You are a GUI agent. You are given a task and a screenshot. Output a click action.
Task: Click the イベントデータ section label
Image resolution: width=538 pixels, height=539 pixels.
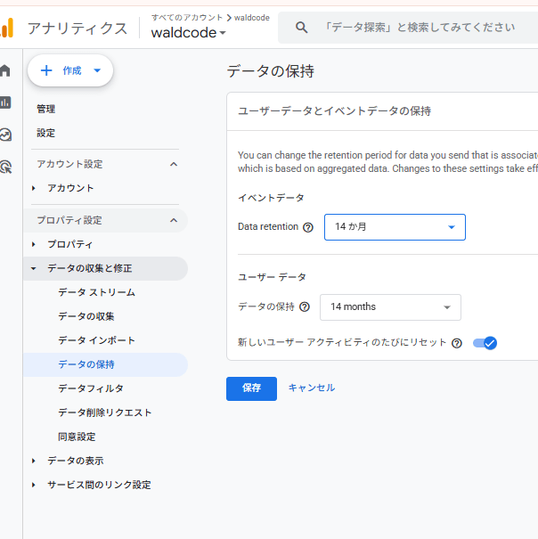pyautogui.click(x=271, y=198)
